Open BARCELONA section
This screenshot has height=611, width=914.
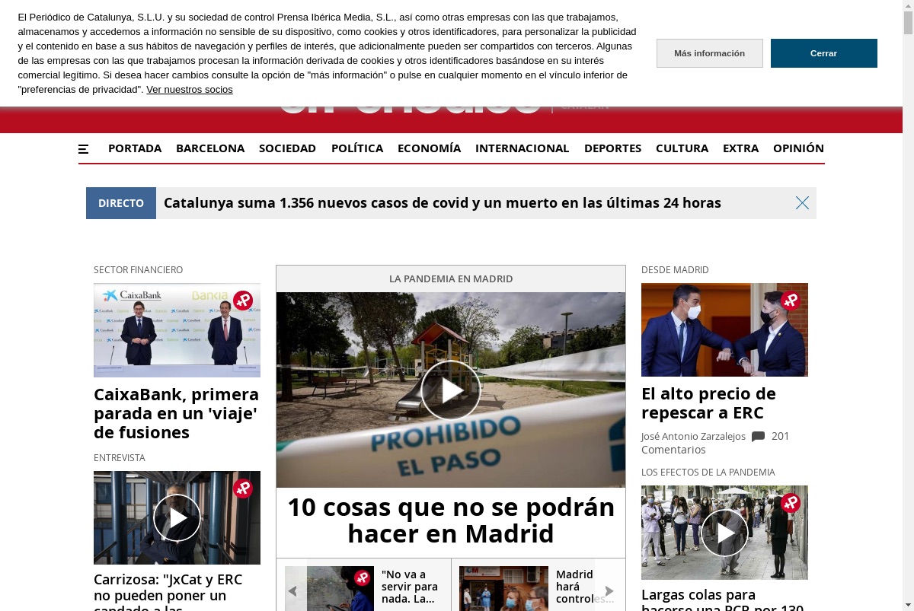pyautogui.click(x=210, y=148)
